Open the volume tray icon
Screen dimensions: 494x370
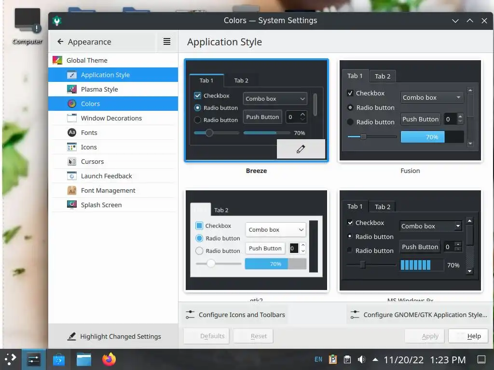[x=361, y=359]
